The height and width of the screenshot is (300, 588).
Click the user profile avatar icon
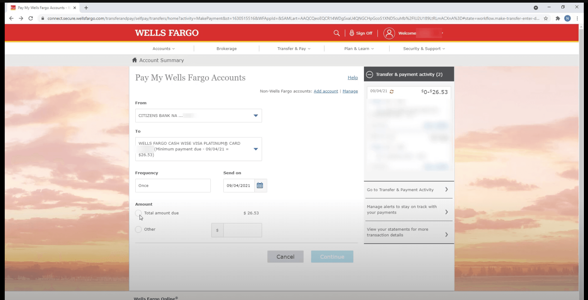coord(389,33)
